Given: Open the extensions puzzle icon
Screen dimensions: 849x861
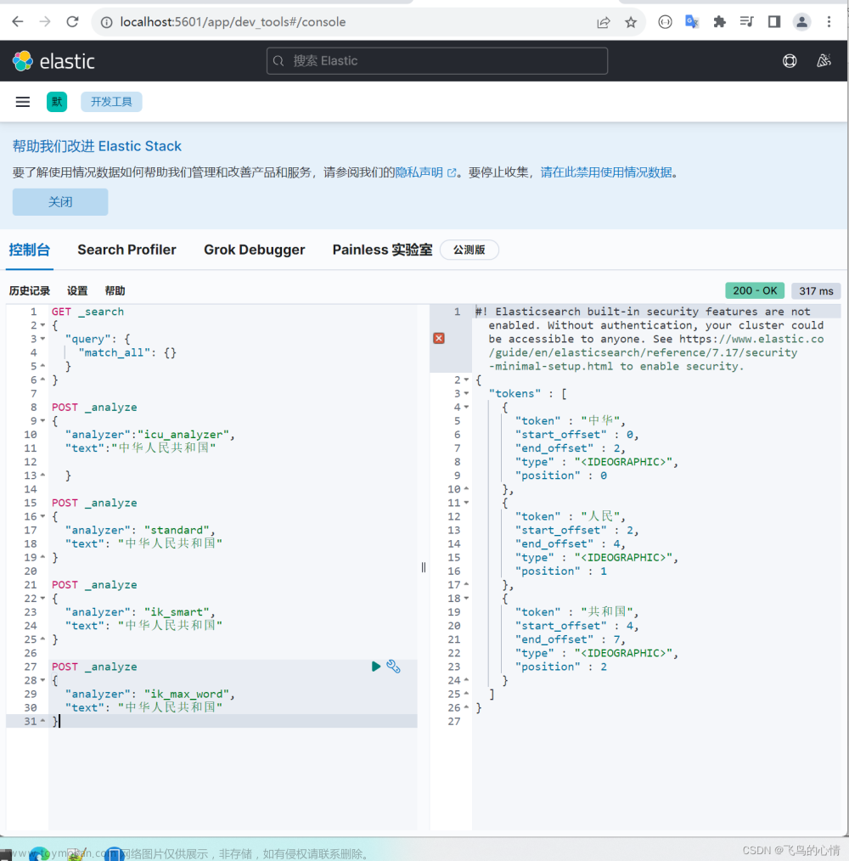Looking at the screenshot, I should pos(719,22).
